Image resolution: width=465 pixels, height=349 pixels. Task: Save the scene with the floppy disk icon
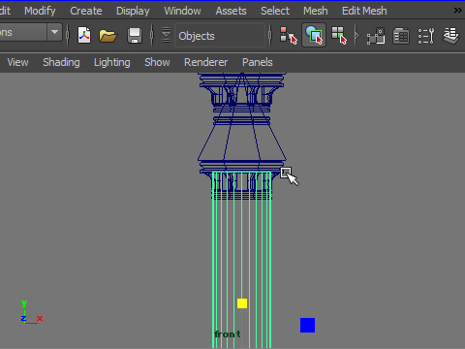[135, 35]
